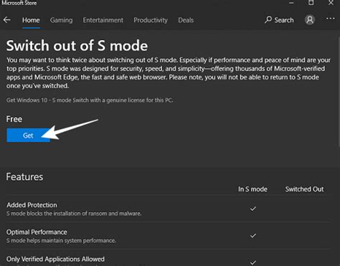The width and height of the screenshot is (340, 266).
Task: Open the user account profile icon
Action: pos(310,20)
